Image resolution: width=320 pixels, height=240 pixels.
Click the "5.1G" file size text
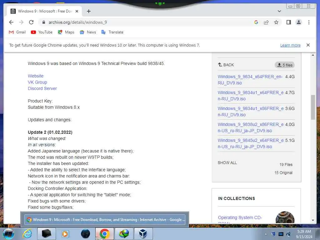coord(290,140)
